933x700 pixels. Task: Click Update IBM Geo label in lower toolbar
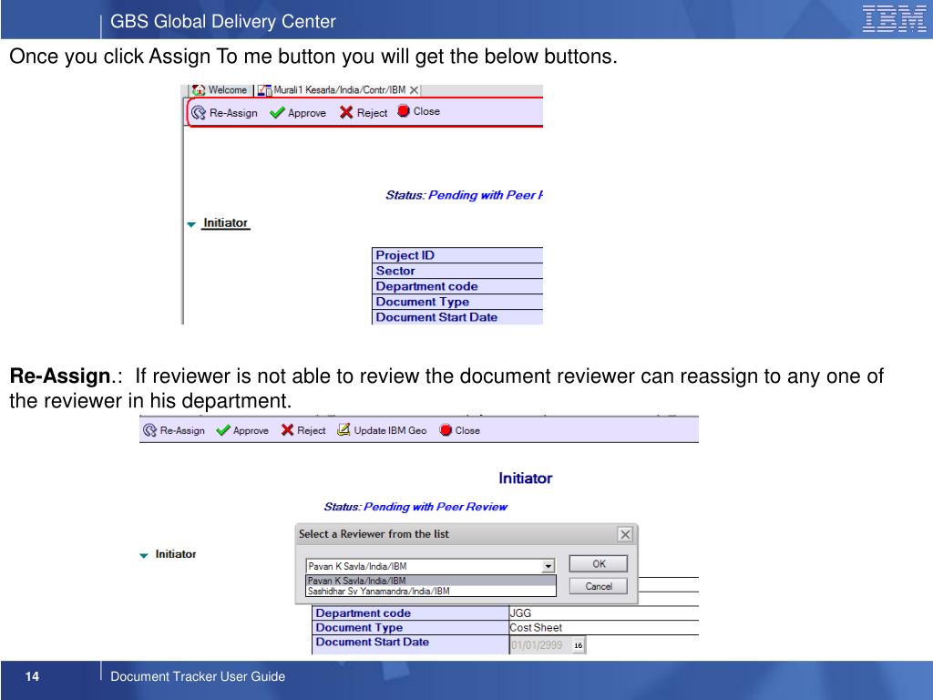(x=390, y=430)
